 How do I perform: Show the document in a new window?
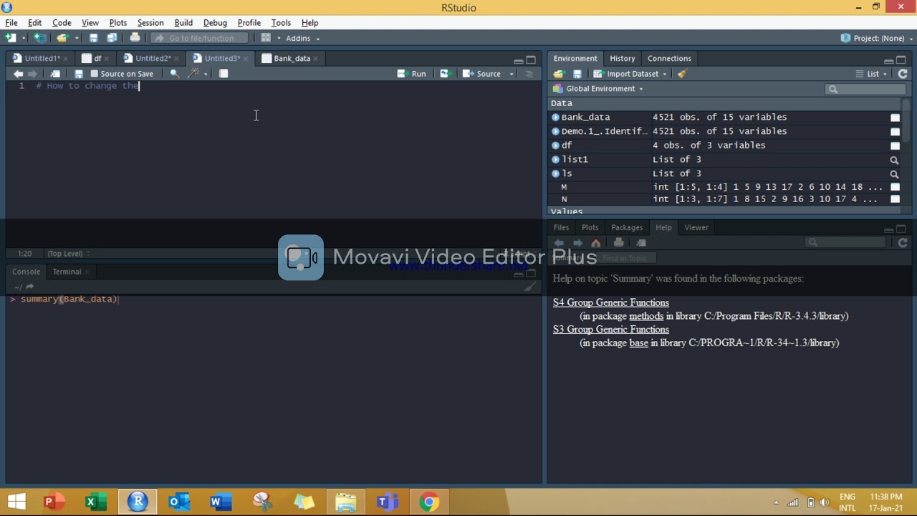click(55, 74)
